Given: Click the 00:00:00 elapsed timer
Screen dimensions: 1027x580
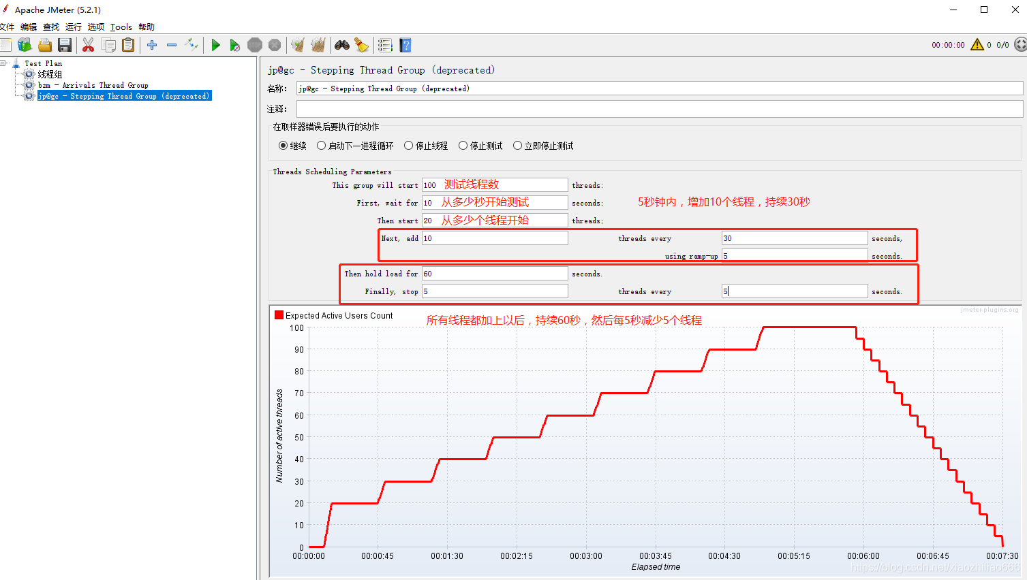Looking at the screenshot, I should click(948, 45).
